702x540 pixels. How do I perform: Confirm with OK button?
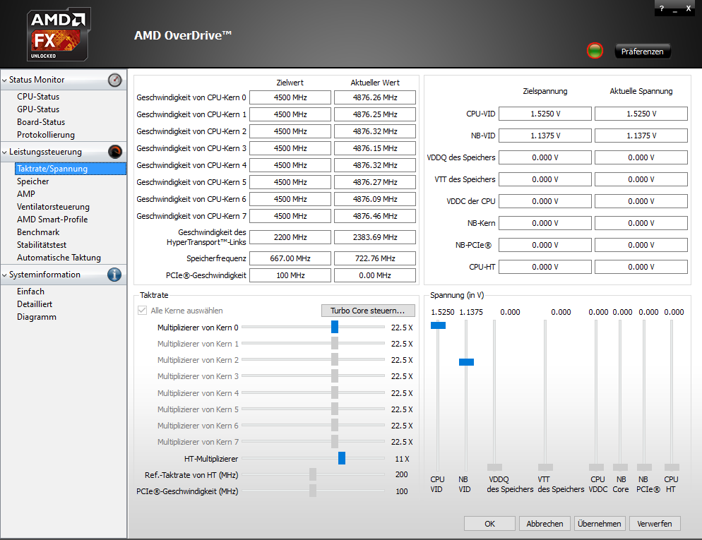490,524
